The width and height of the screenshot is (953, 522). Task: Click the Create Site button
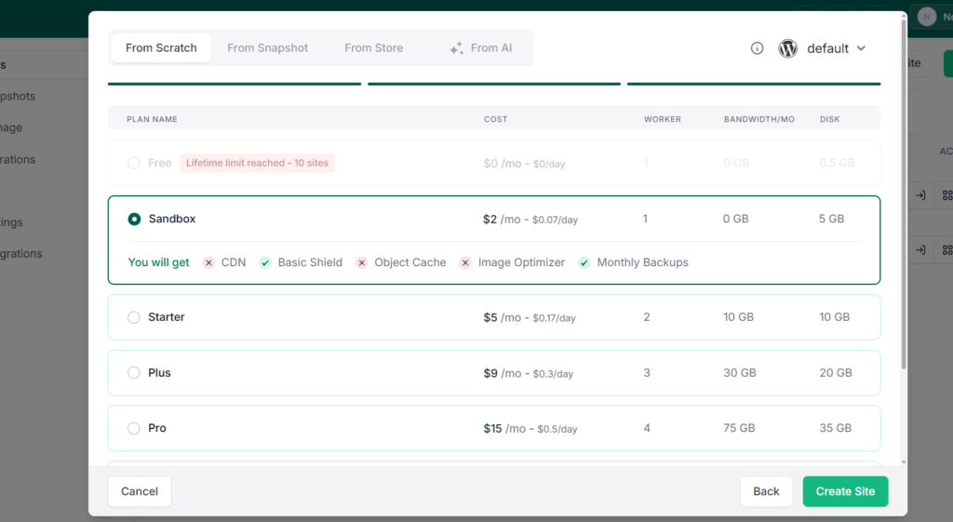(x=845, y=491)
